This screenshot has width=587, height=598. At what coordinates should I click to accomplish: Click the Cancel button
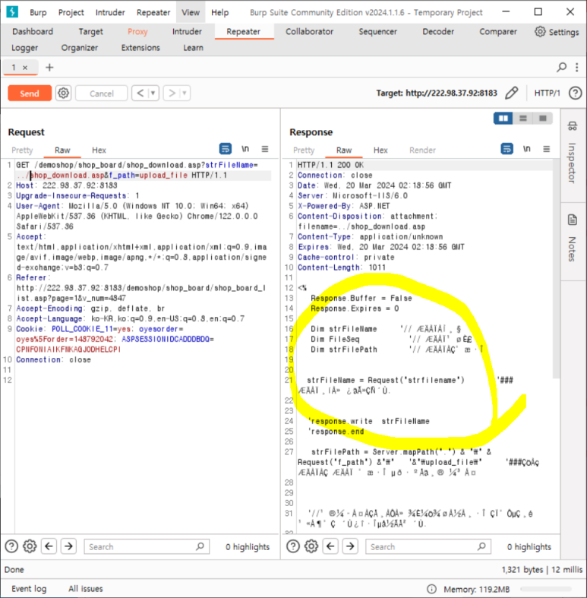(102, 93)
